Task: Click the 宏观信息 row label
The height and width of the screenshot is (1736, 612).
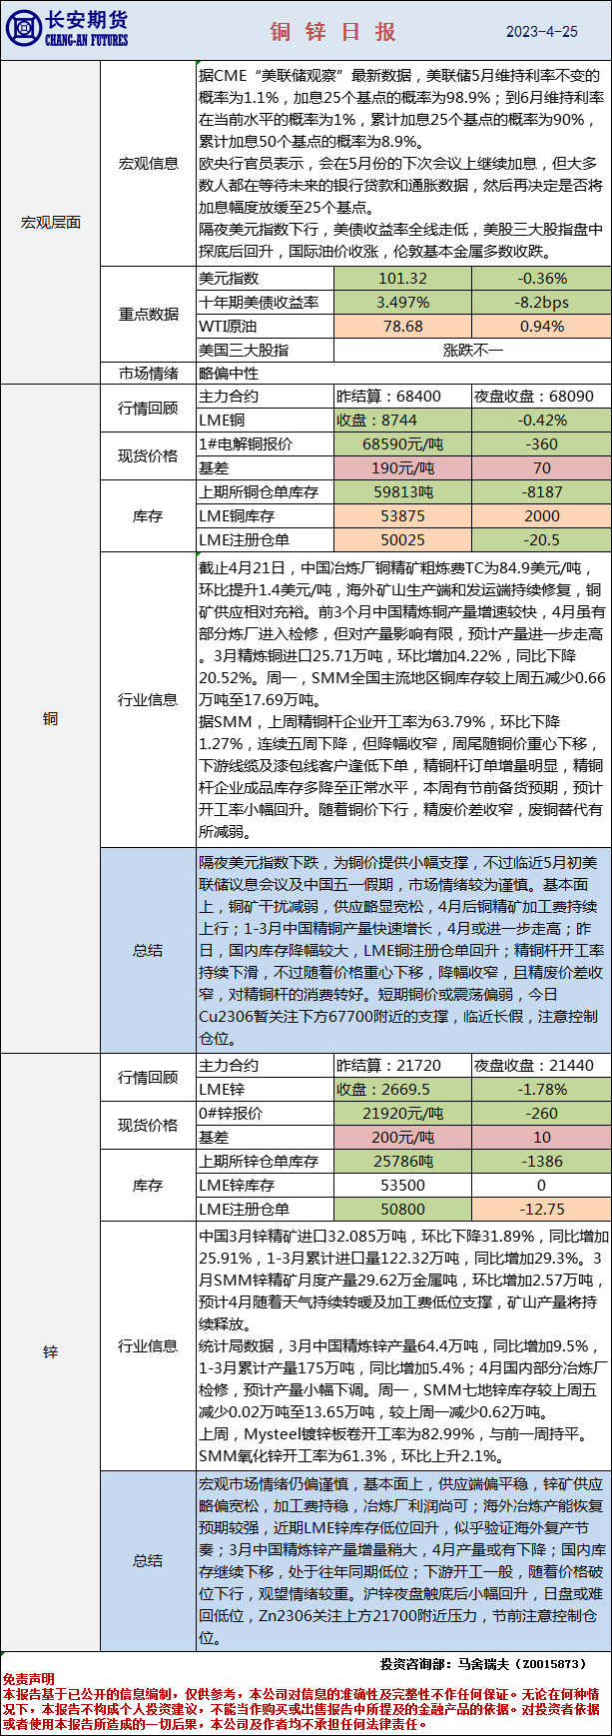Action: (x=149, y=163)
